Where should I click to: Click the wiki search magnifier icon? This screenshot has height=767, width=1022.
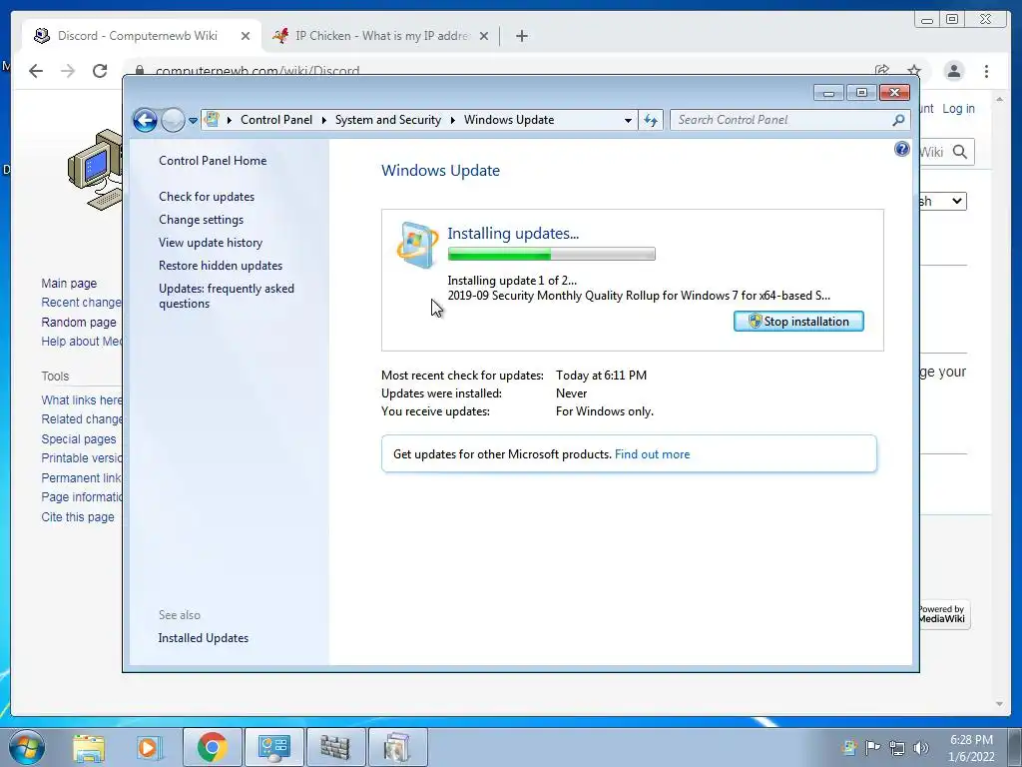960,152
